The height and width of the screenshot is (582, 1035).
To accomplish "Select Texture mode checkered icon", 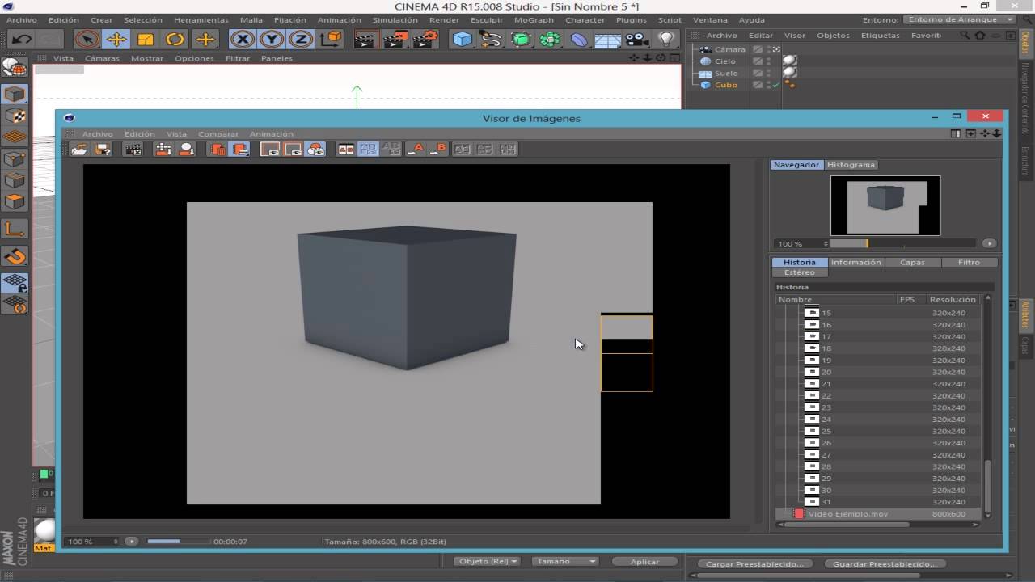I will (x=15, y=116).
